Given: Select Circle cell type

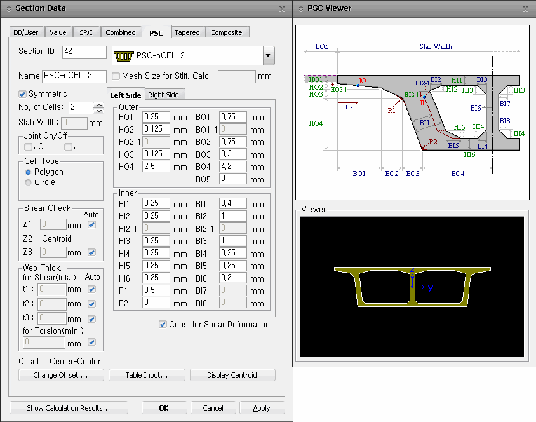Looking at the screenshot, I should coord(29,182).
